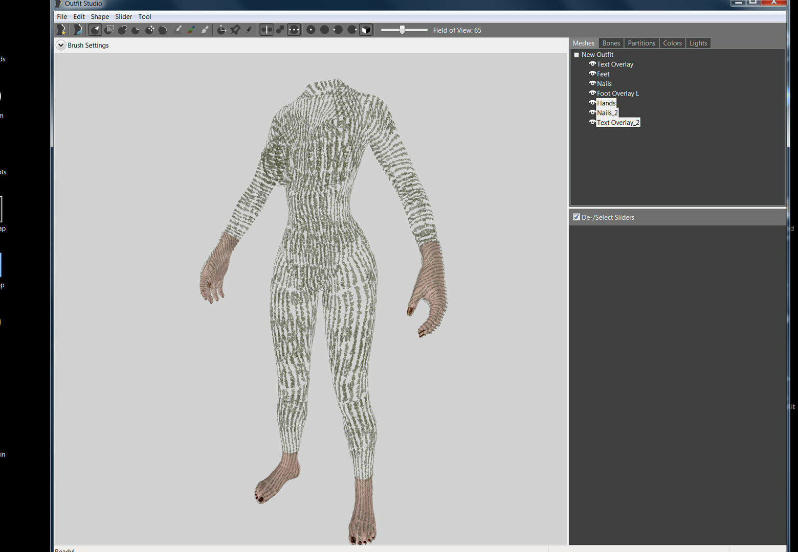The width and height of the screenshot is (798, 552).
Task: Expand the Brush Settings panel
Action: (61, 45)
